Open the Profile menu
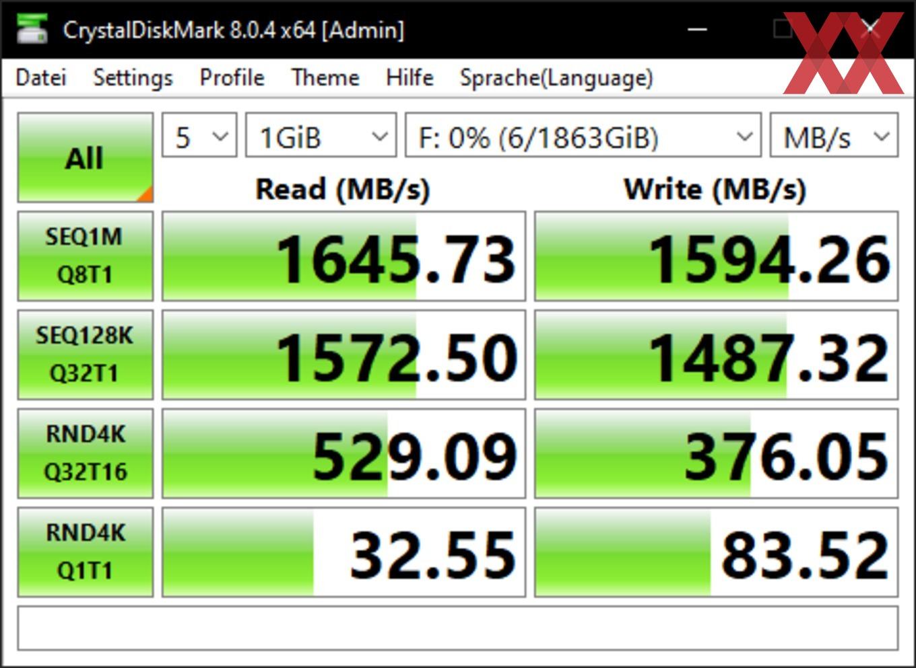The width and height of the screenshot is (916, 668). pos(232,78)
